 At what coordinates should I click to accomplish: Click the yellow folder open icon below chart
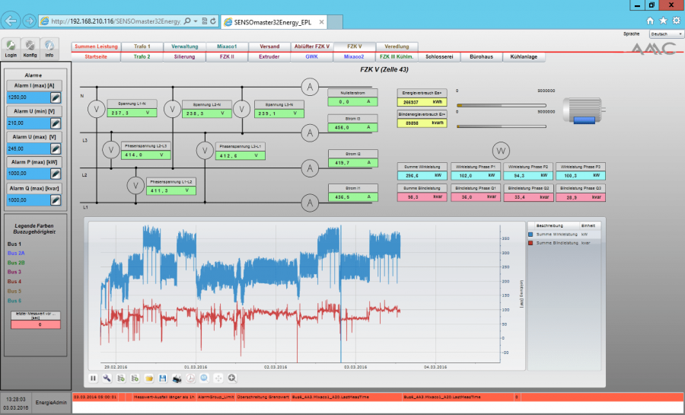tap(150, 378)
